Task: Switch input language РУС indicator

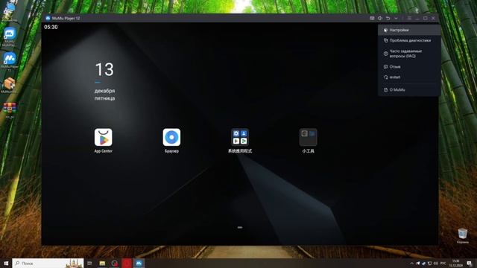Action: coord(443,263)
